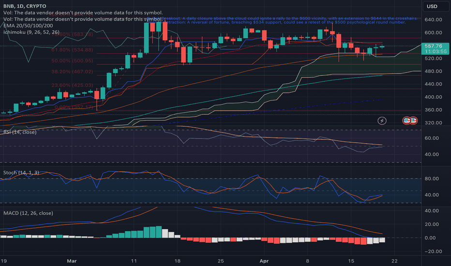451x266 pixels.
Task: Click the 520.00 price axis label
Action: tap(434, 59)
